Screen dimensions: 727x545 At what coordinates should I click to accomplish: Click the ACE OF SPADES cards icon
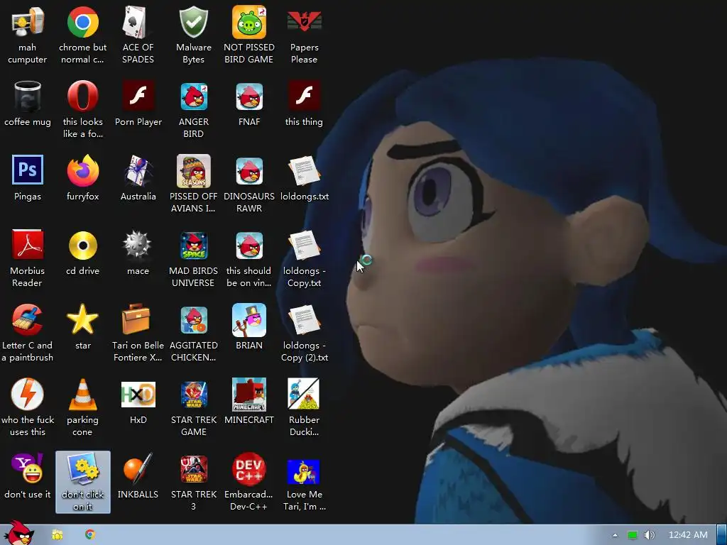[x=138, y=22]
